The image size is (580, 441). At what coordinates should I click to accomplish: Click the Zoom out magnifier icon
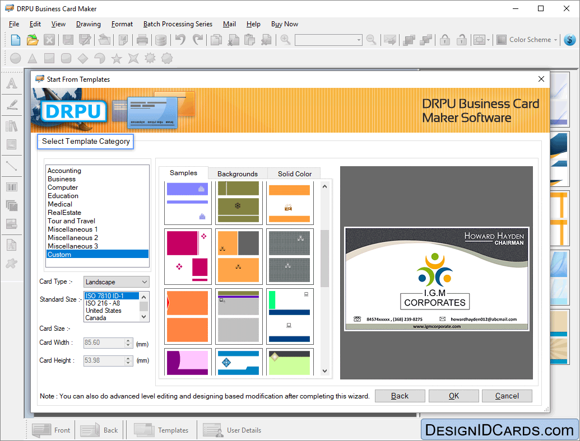(x=371, y=40)
